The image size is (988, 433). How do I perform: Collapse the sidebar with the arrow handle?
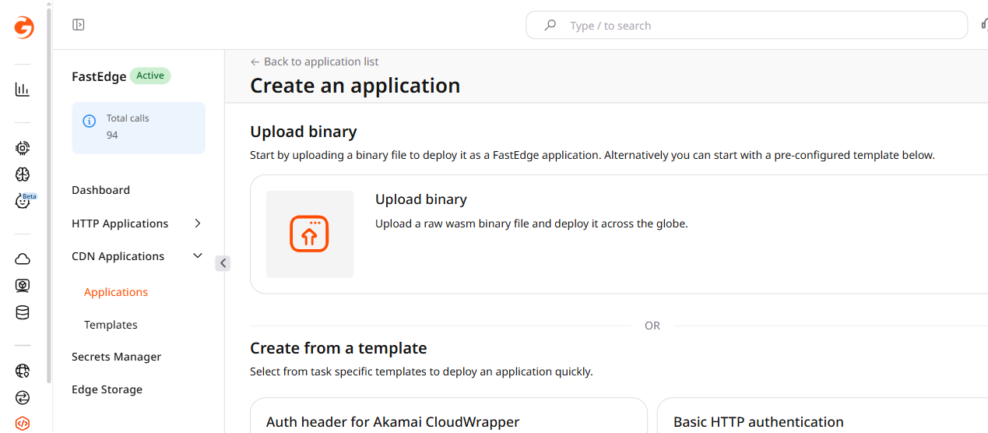(x=223, y=263)
